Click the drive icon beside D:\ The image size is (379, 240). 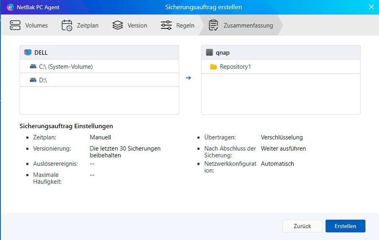tap(33, 80)
